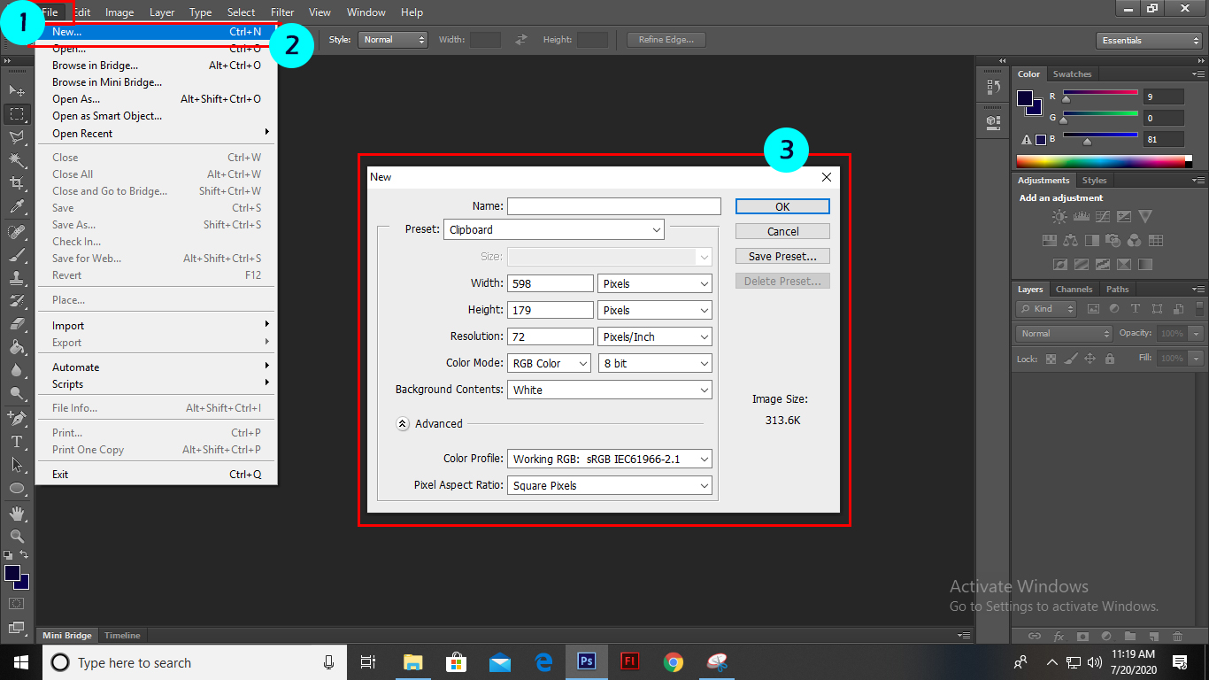Select the Magic Wand tool
The width and height of the screenshot is (1209, 680).
coord(17,160)
